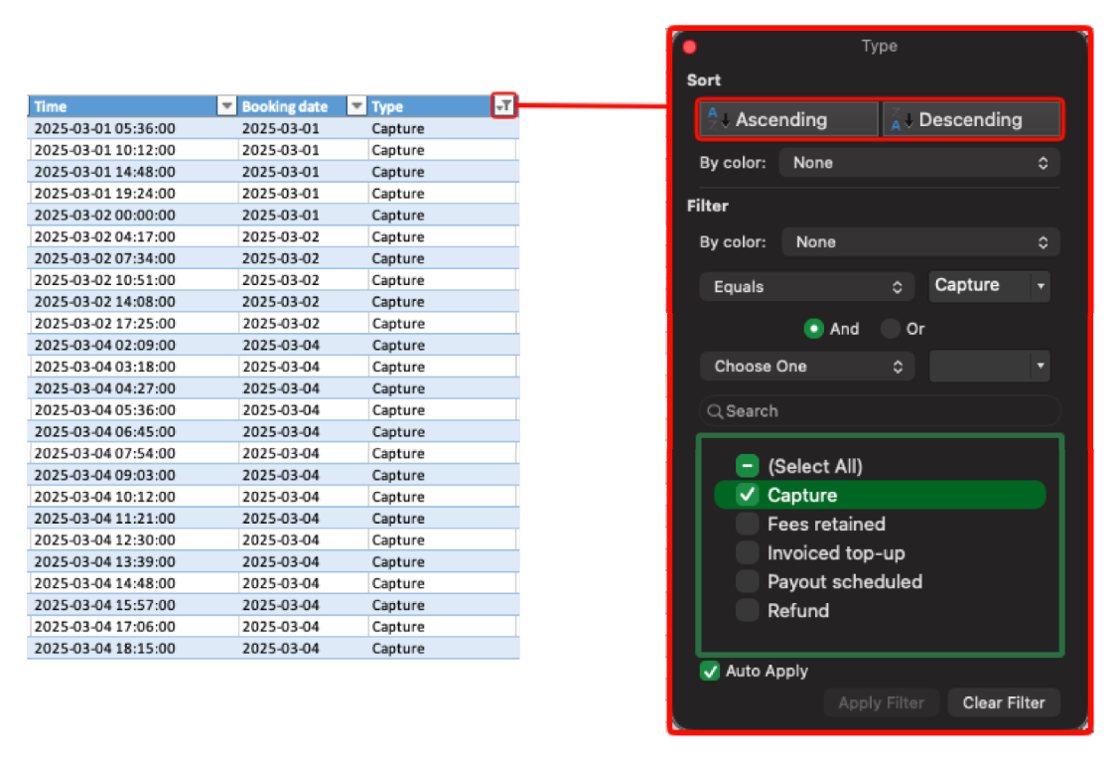Select cell 2025-03-04 15:57:00
This screenshot has width=1118, height=760.
pos(133,605)
